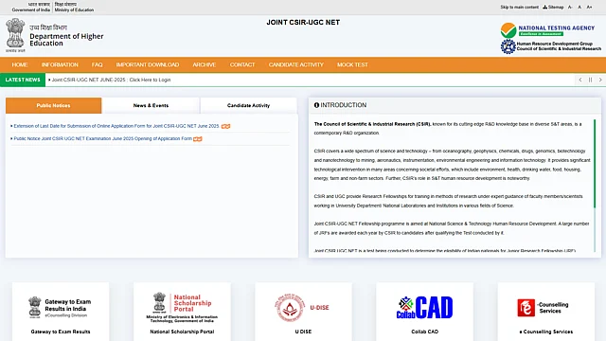
Task: Click the CSIR gear logo
Action: click(x=508, y=46)
